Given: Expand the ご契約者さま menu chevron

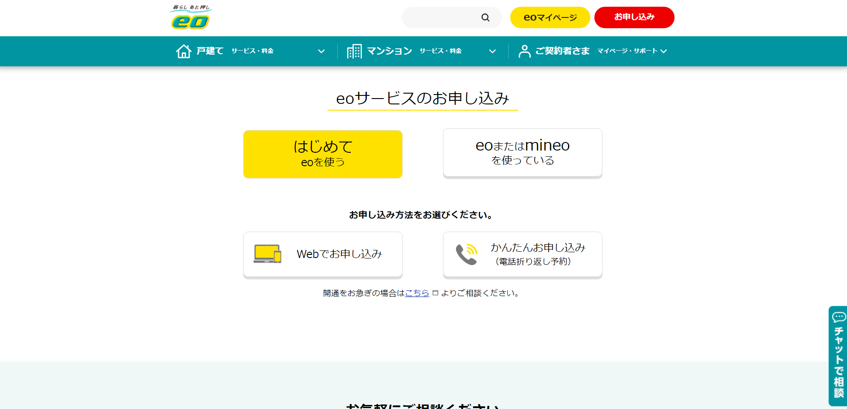Looking at the screenshot, I should (663, 51).
